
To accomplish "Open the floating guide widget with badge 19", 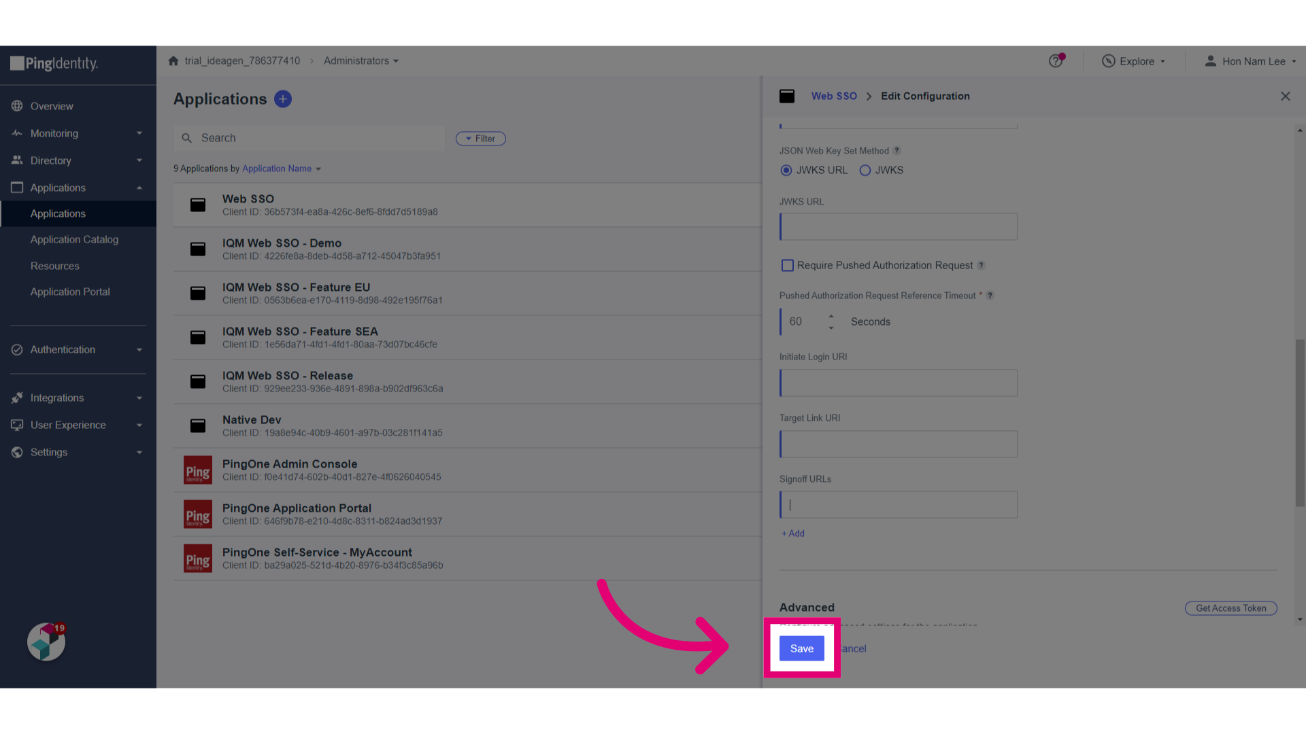I will click(46, 642).
